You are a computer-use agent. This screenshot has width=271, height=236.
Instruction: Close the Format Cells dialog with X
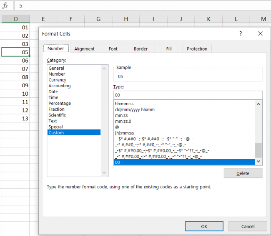point(260,33)
